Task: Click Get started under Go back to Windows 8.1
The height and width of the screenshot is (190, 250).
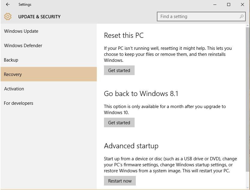Action: tap(119, 123)
